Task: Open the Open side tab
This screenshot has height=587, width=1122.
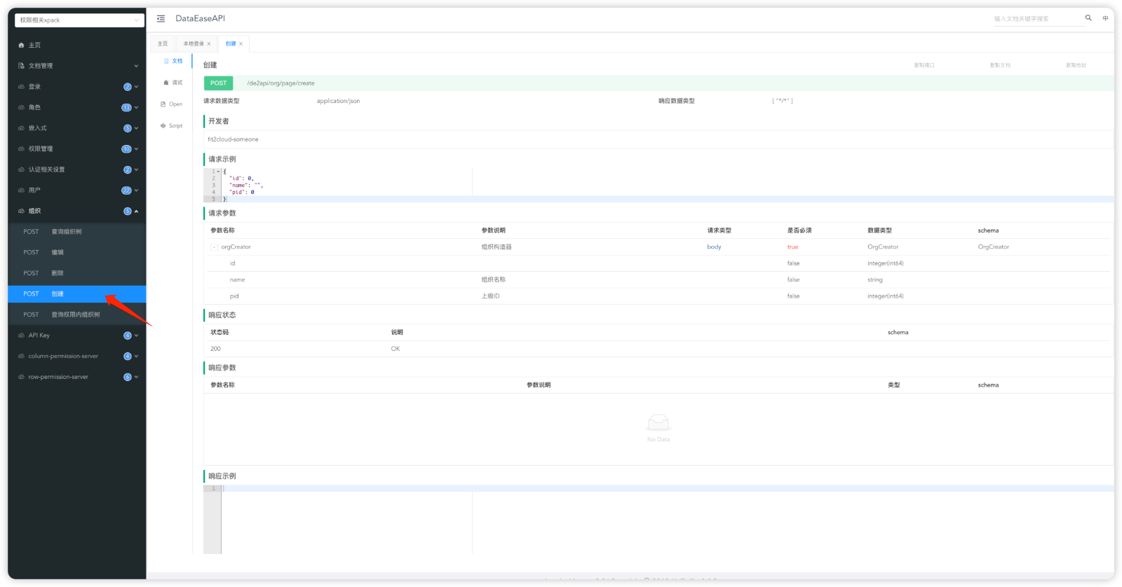Action: pos(171,104)
